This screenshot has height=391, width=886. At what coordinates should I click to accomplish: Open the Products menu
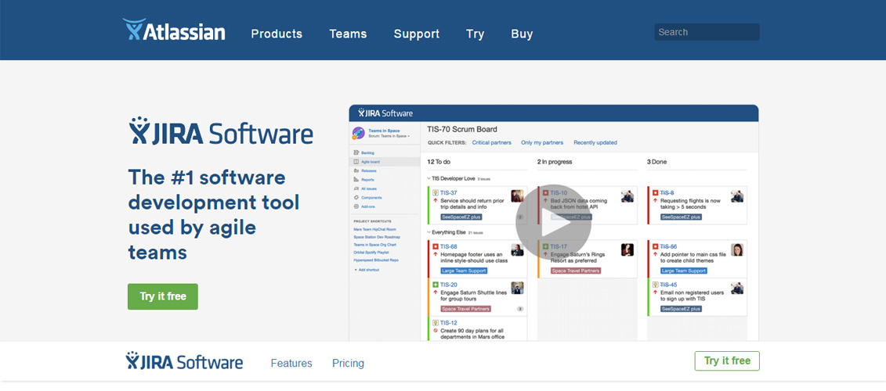pyautogui.click(x=277, y=34)
